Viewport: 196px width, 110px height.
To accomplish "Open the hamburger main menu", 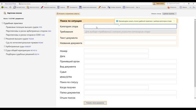I will click(2, 4).
